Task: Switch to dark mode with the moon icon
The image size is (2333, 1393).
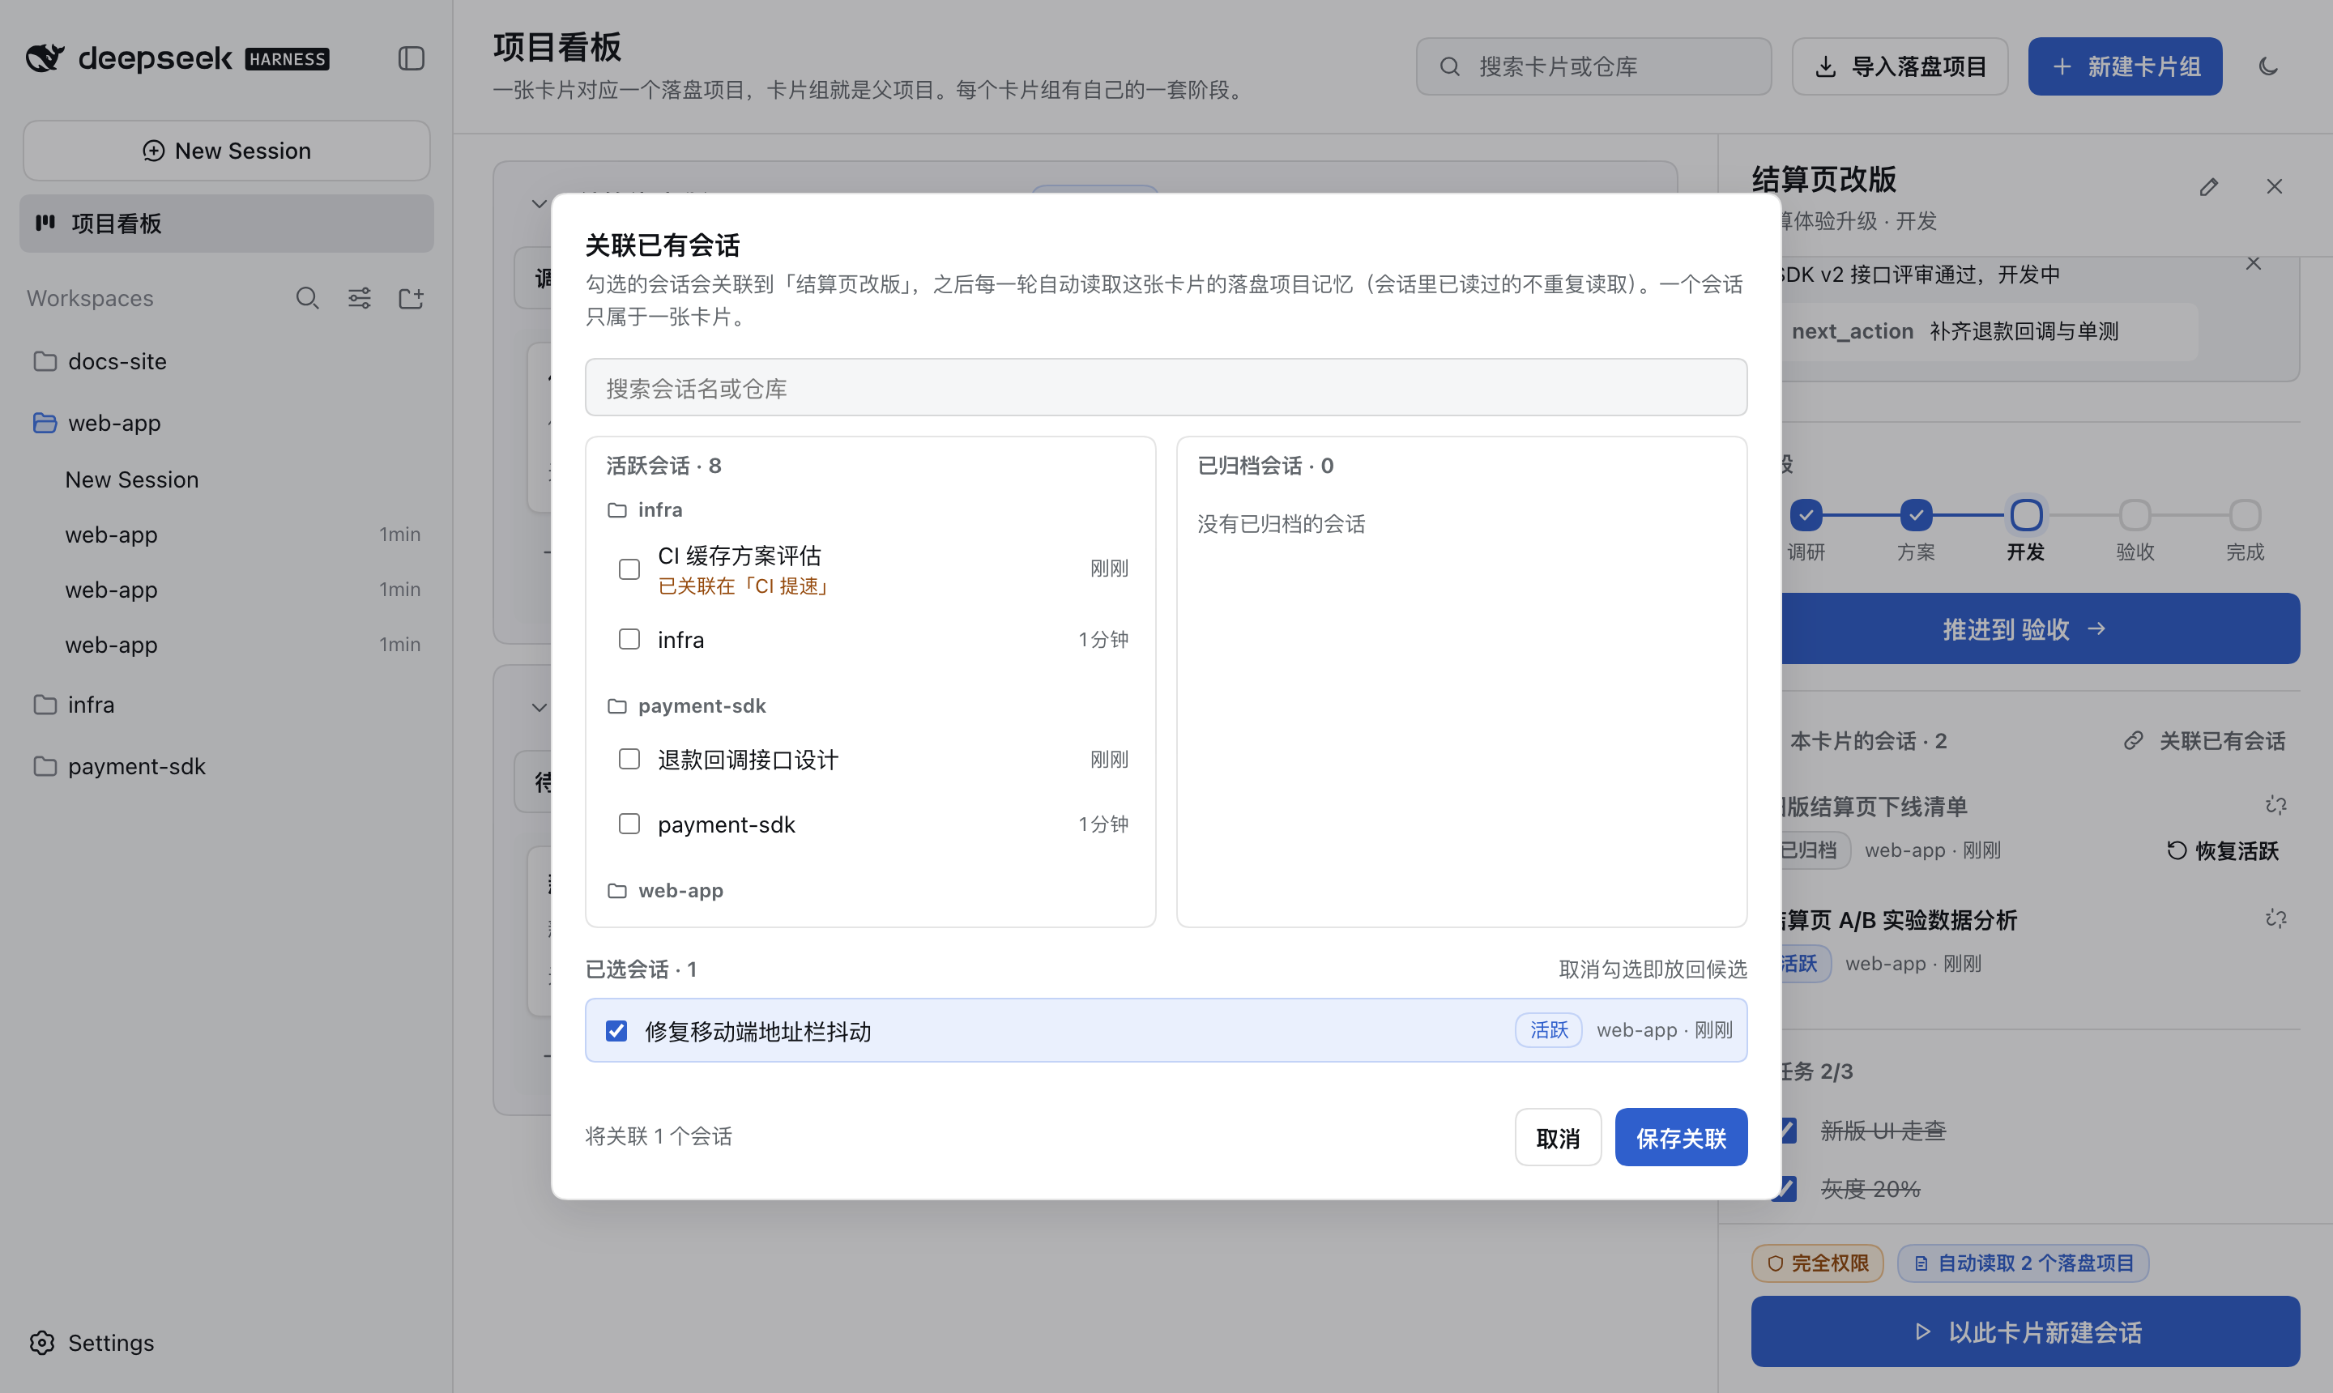Action: click(2268, 66)
